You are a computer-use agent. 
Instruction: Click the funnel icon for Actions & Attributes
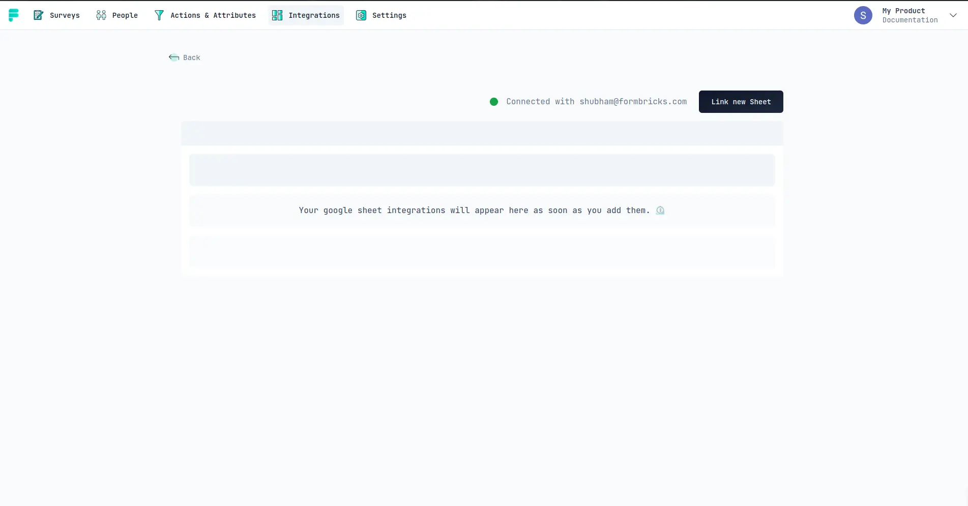(159, 15)
